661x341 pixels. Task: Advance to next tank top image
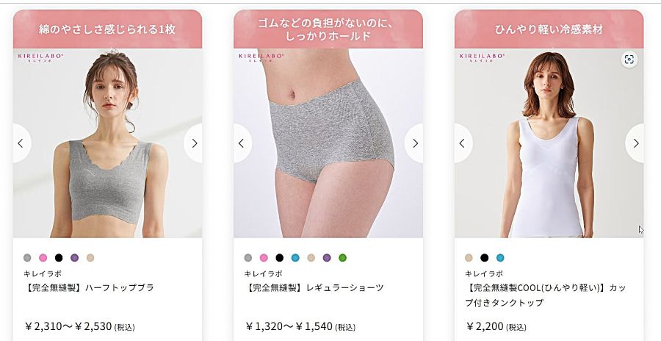tap(635, 143)
